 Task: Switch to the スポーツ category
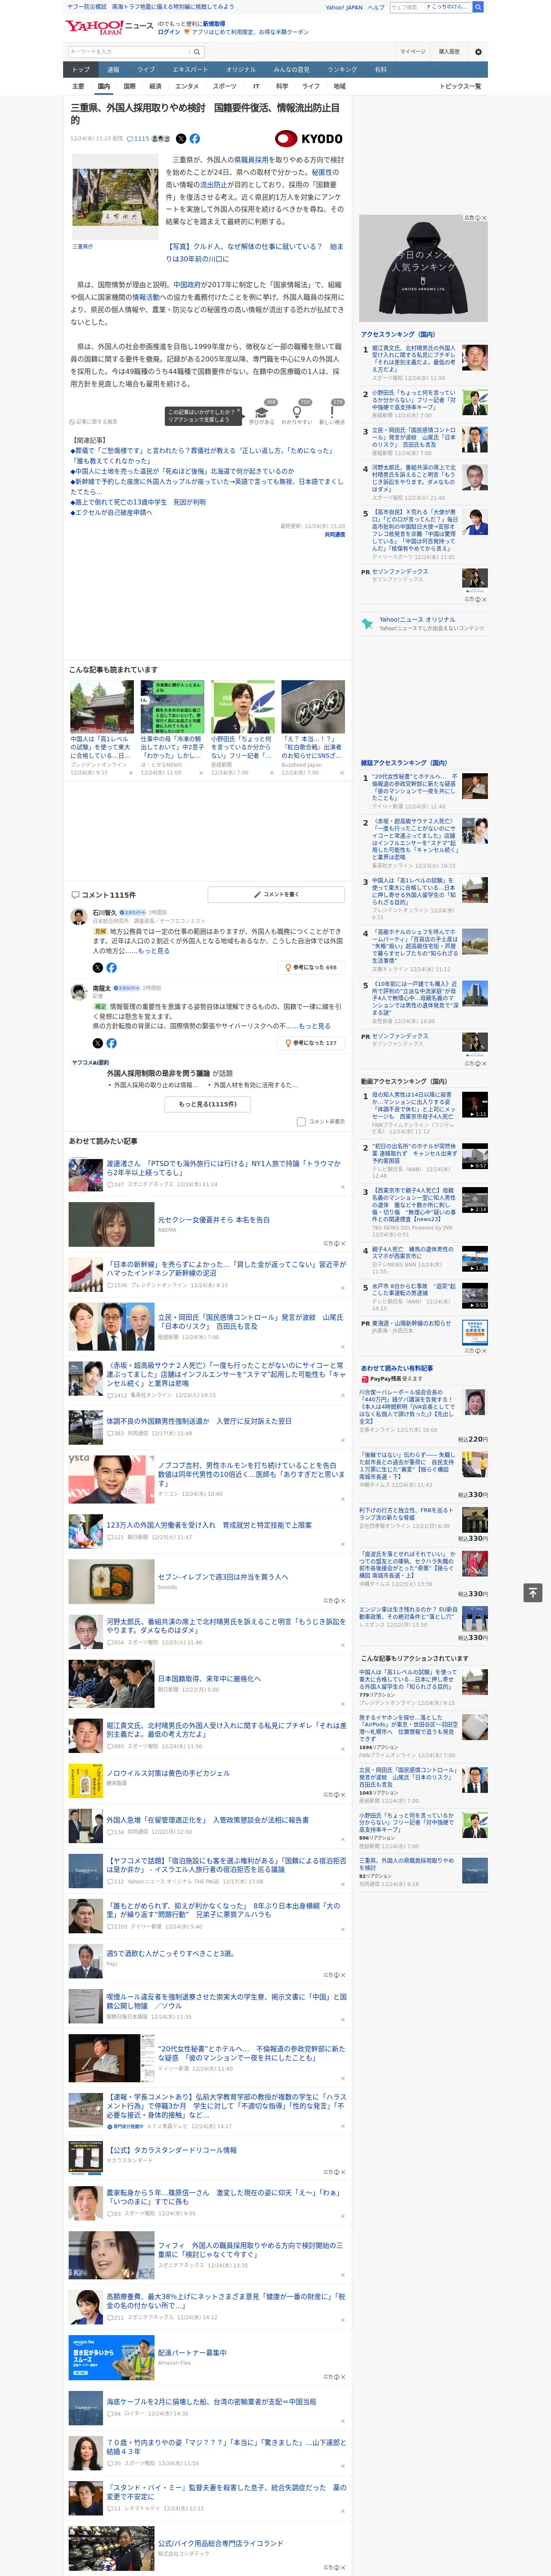[225, 86]
